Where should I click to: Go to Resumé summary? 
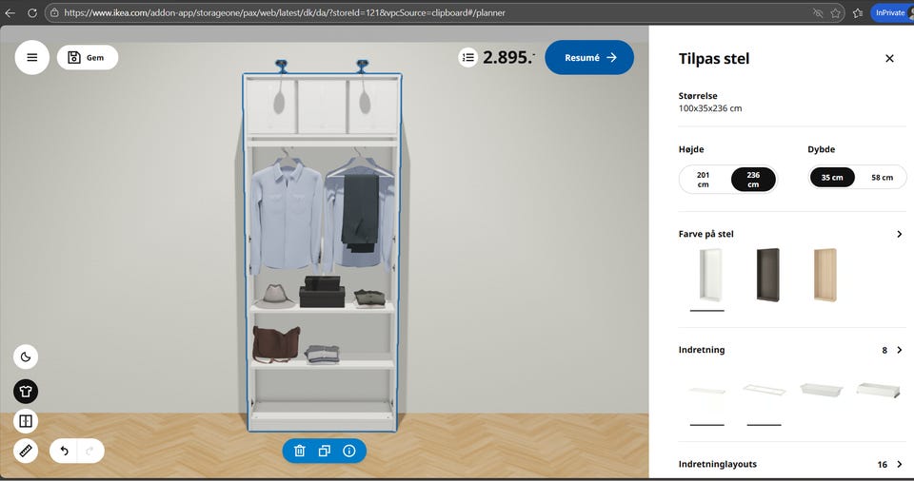tap(589, 58)
